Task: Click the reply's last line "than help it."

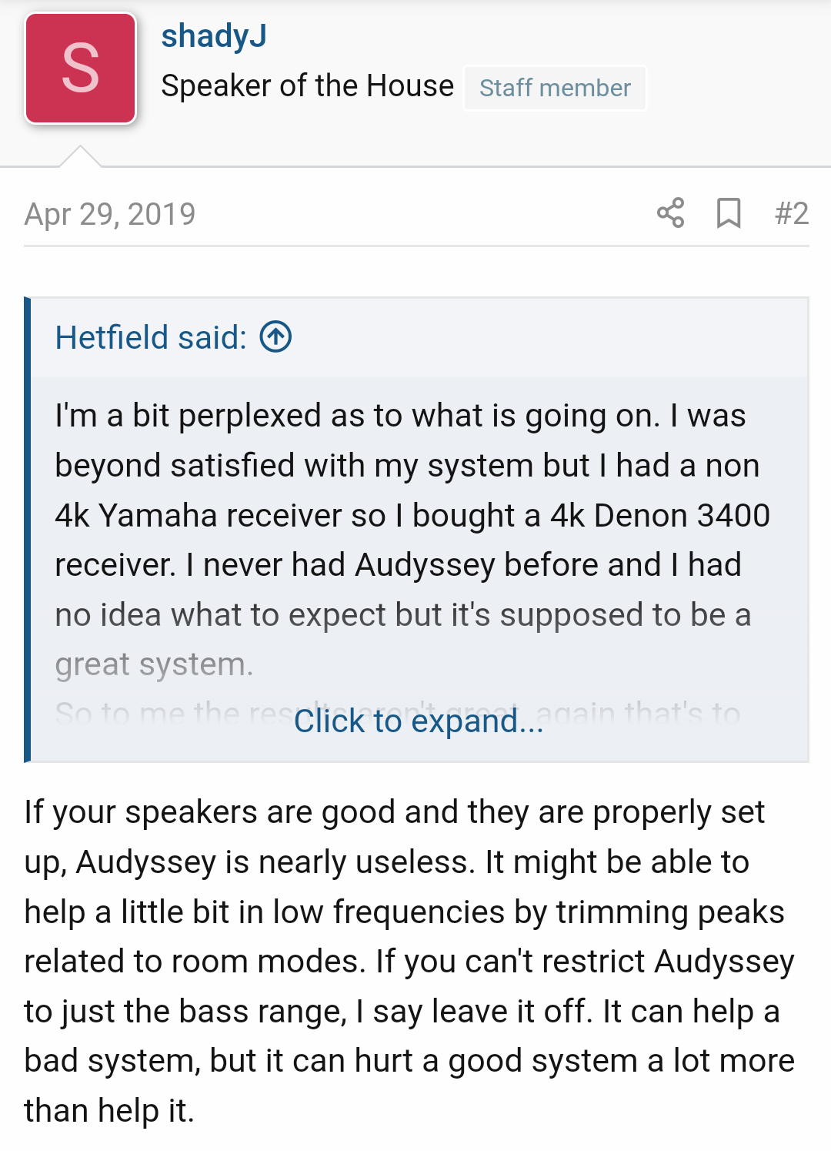Action: [109, 1111]
